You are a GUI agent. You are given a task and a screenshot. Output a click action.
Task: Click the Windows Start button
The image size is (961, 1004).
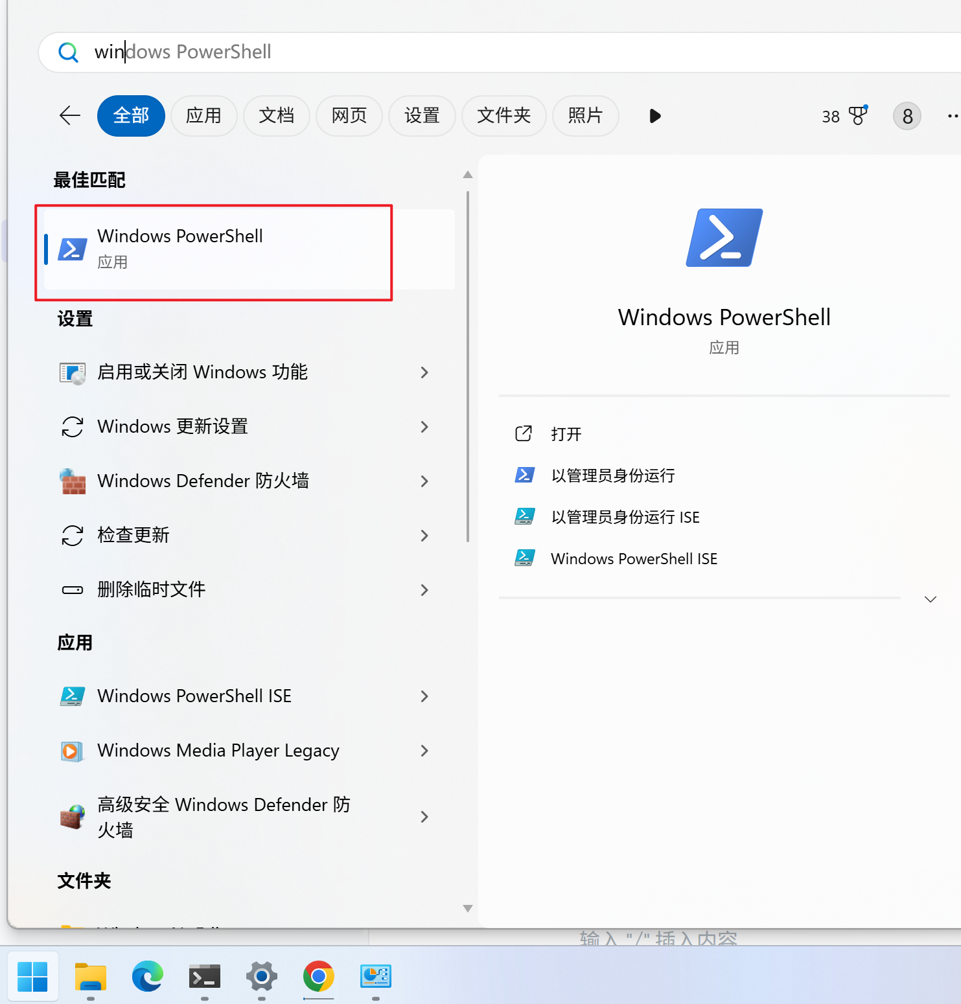coord(32,976)
